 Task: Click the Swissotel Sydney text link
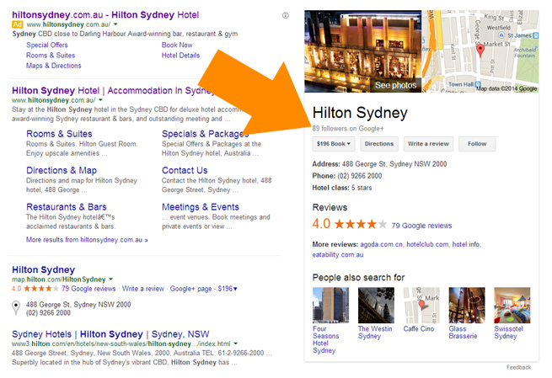tap(509, 333)
